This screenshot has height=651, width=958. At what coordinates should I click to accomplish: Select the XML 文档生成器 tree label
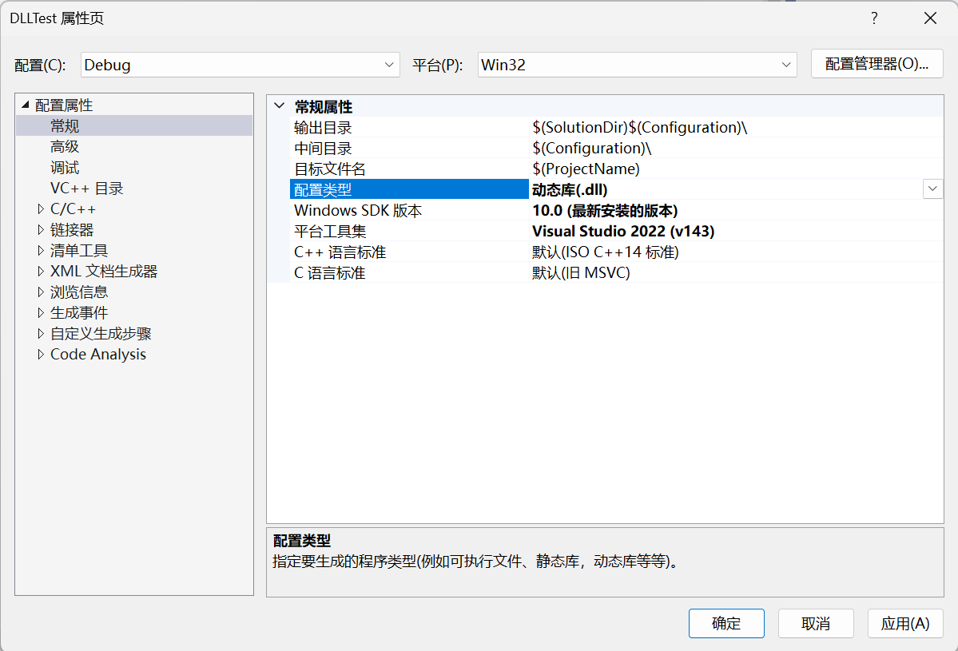[104, 271]
